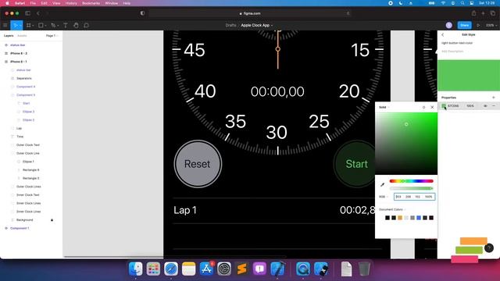This screenshot has width=500, height=281.
Task: Open Safari Edit menu
Action: (x=44, y=3)
